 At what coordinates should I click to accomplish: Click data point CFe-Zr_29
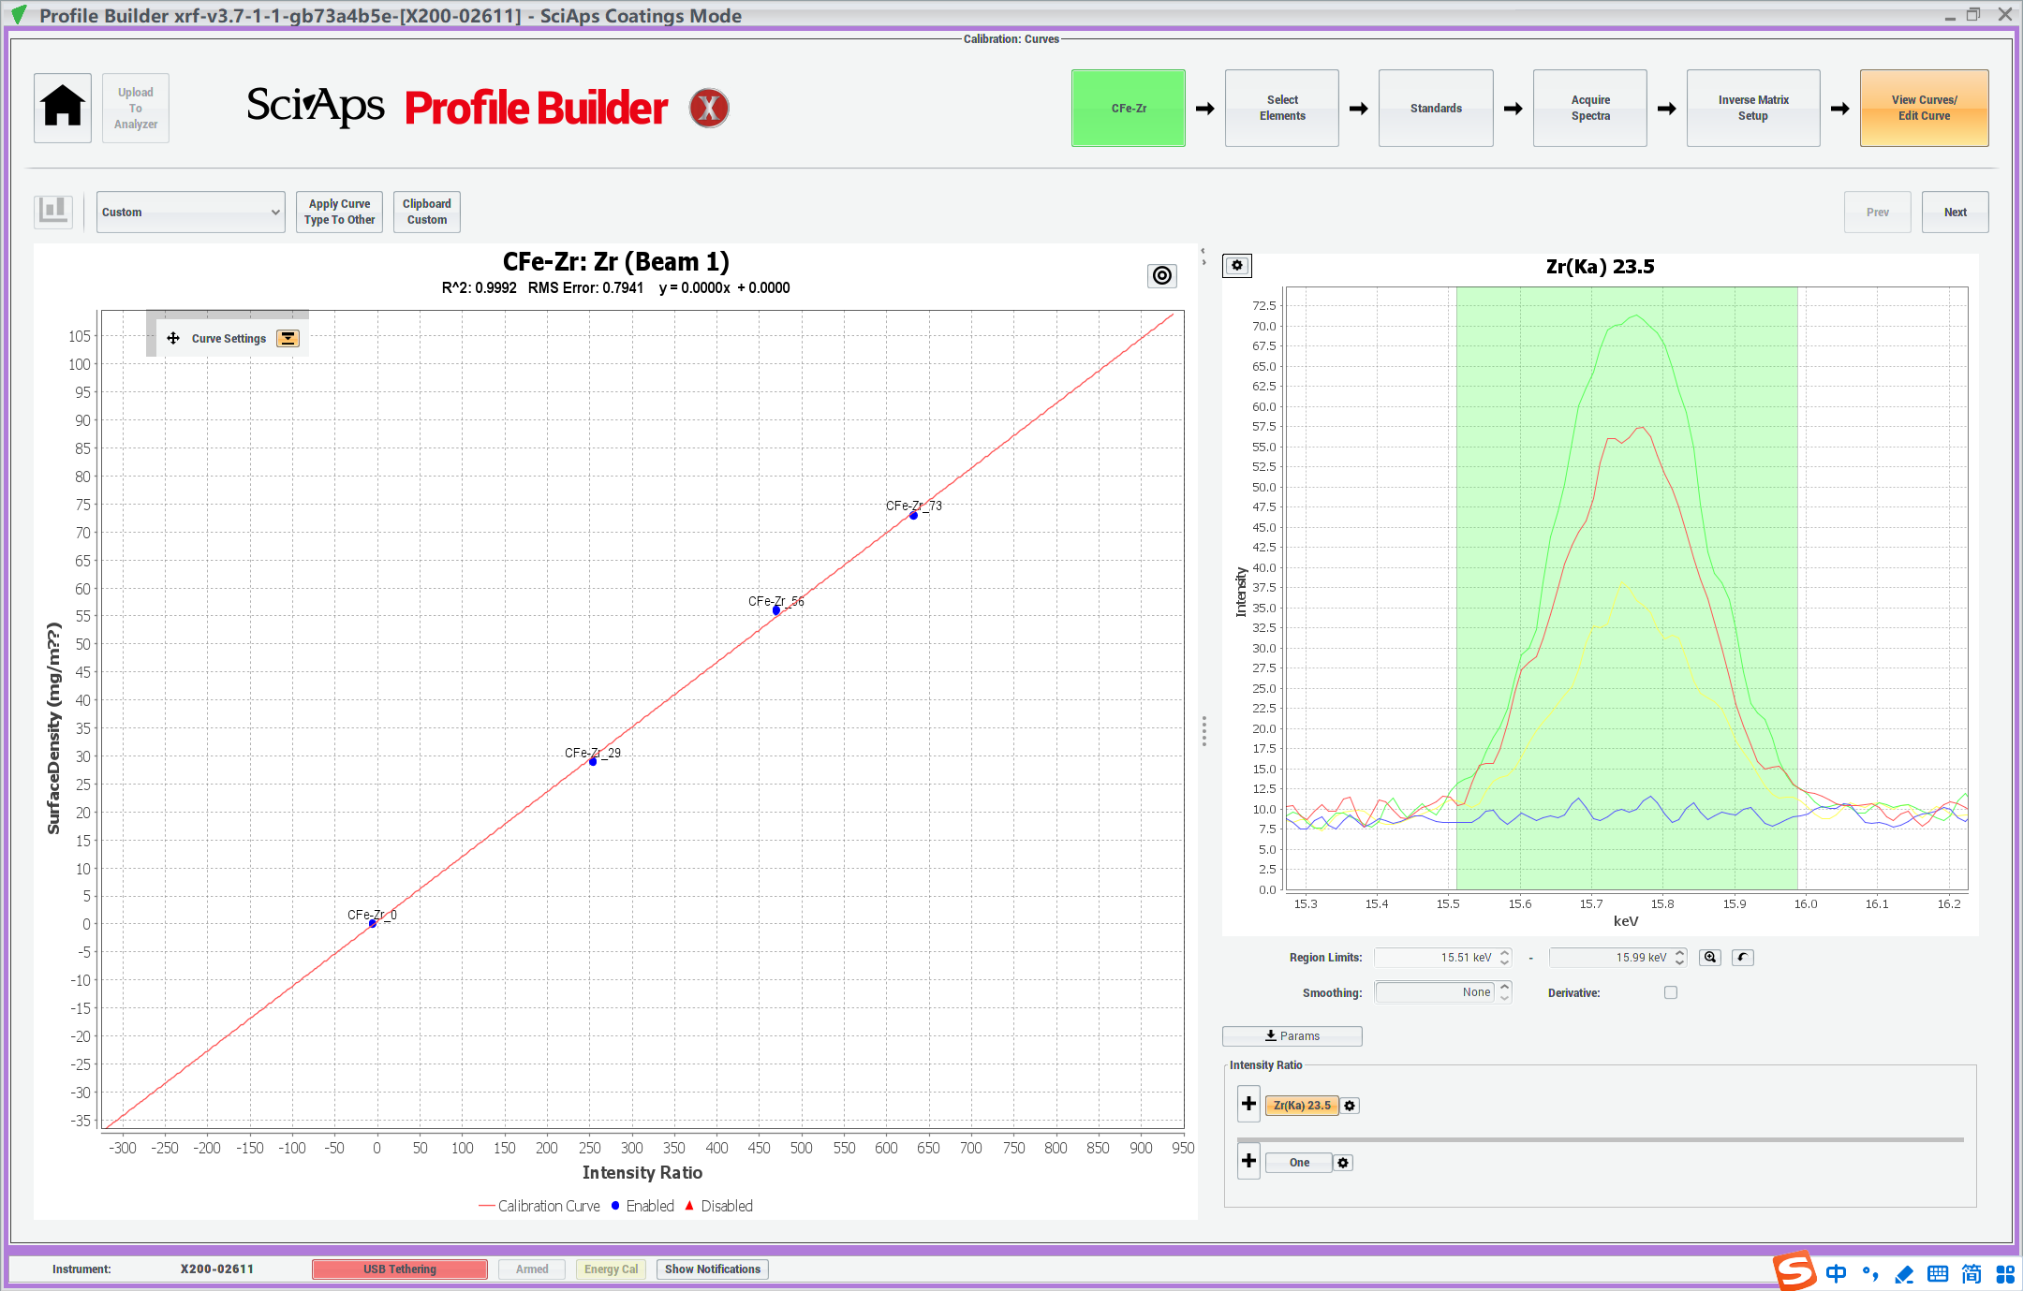tap(593, 761)
